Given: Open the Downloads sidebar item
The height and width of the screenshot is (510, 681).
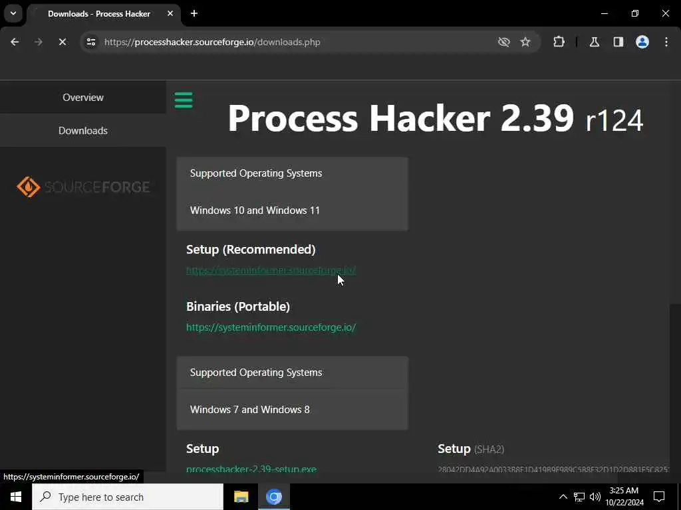Looking at the screenshot, I should (83, 131).
